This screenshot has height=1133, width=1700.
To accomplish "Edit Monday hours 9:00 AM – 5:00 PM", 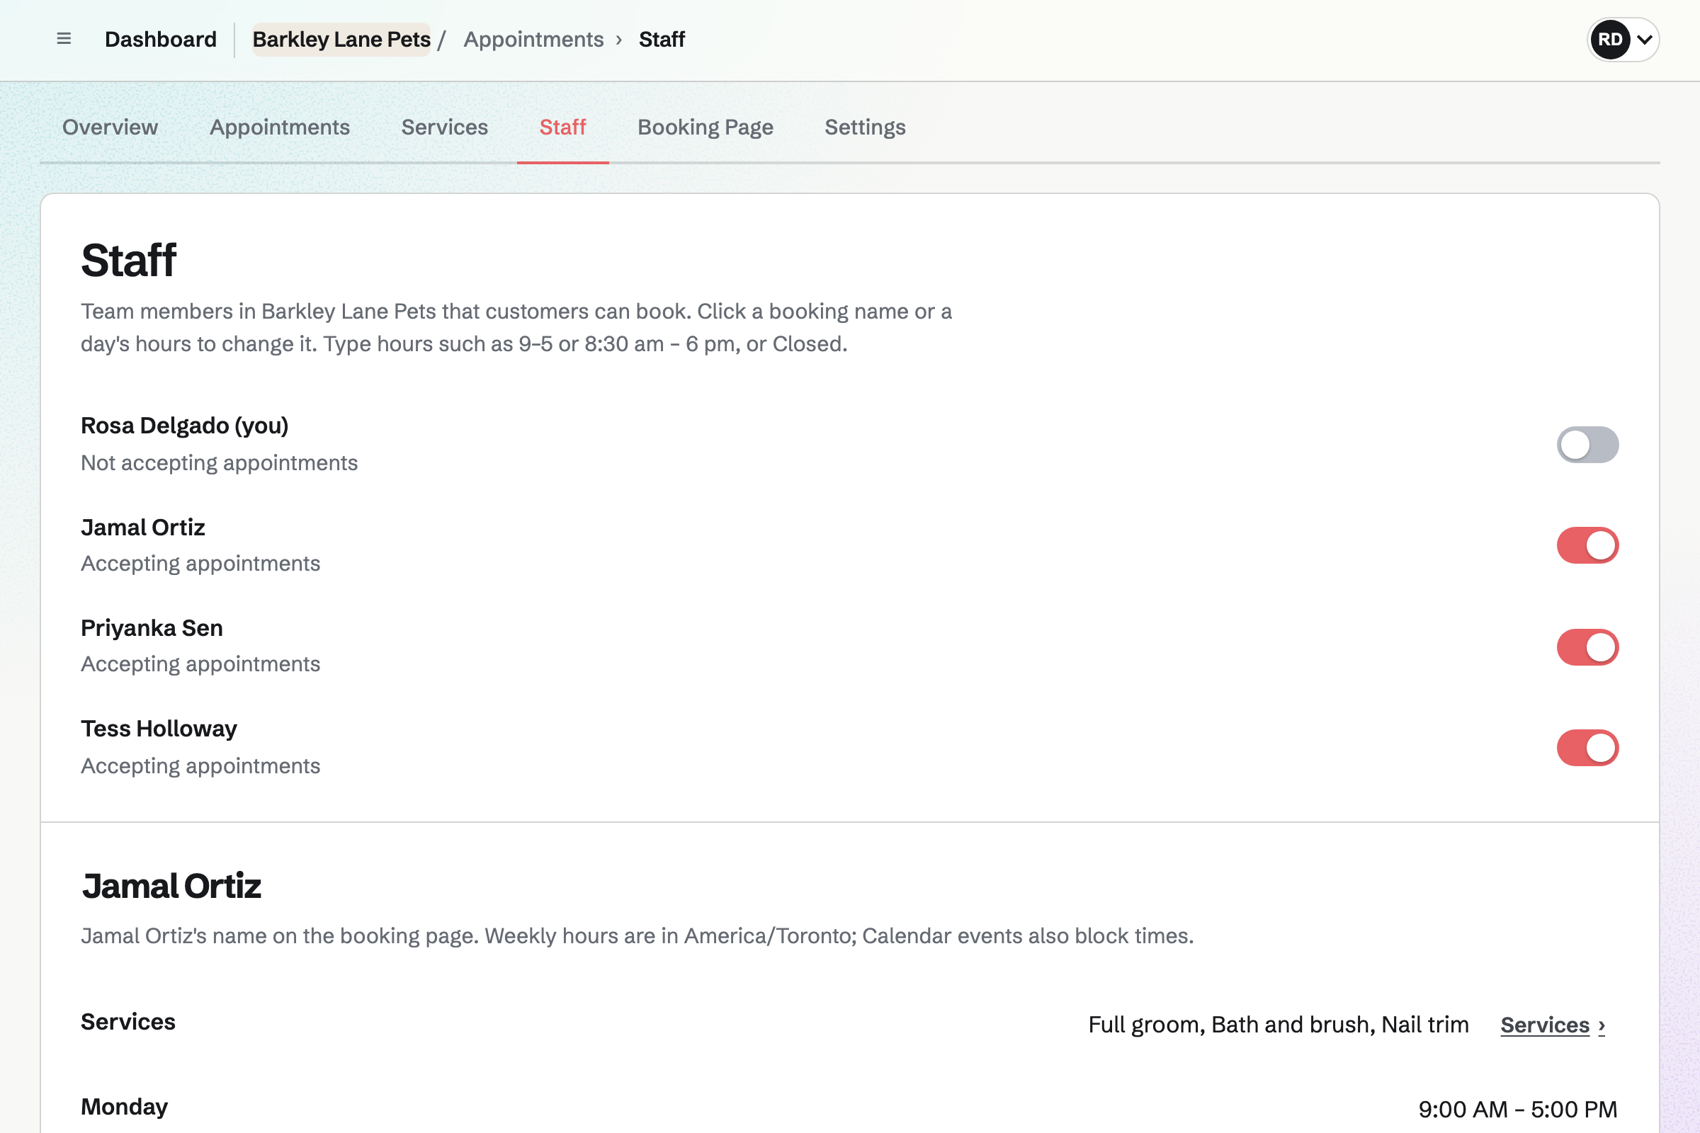I will click(x=1518, y=1109).
